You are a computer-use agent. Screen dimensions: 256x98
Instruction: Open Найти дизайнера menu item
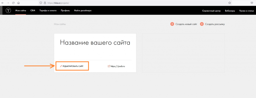[x=82, y=11]
